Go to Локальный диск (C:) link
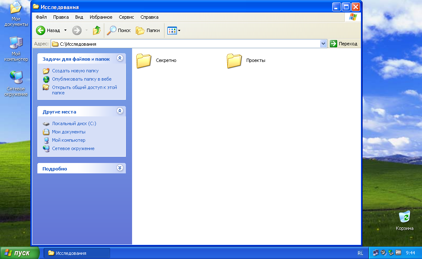422x259 pixels. [x=74, y=123]
